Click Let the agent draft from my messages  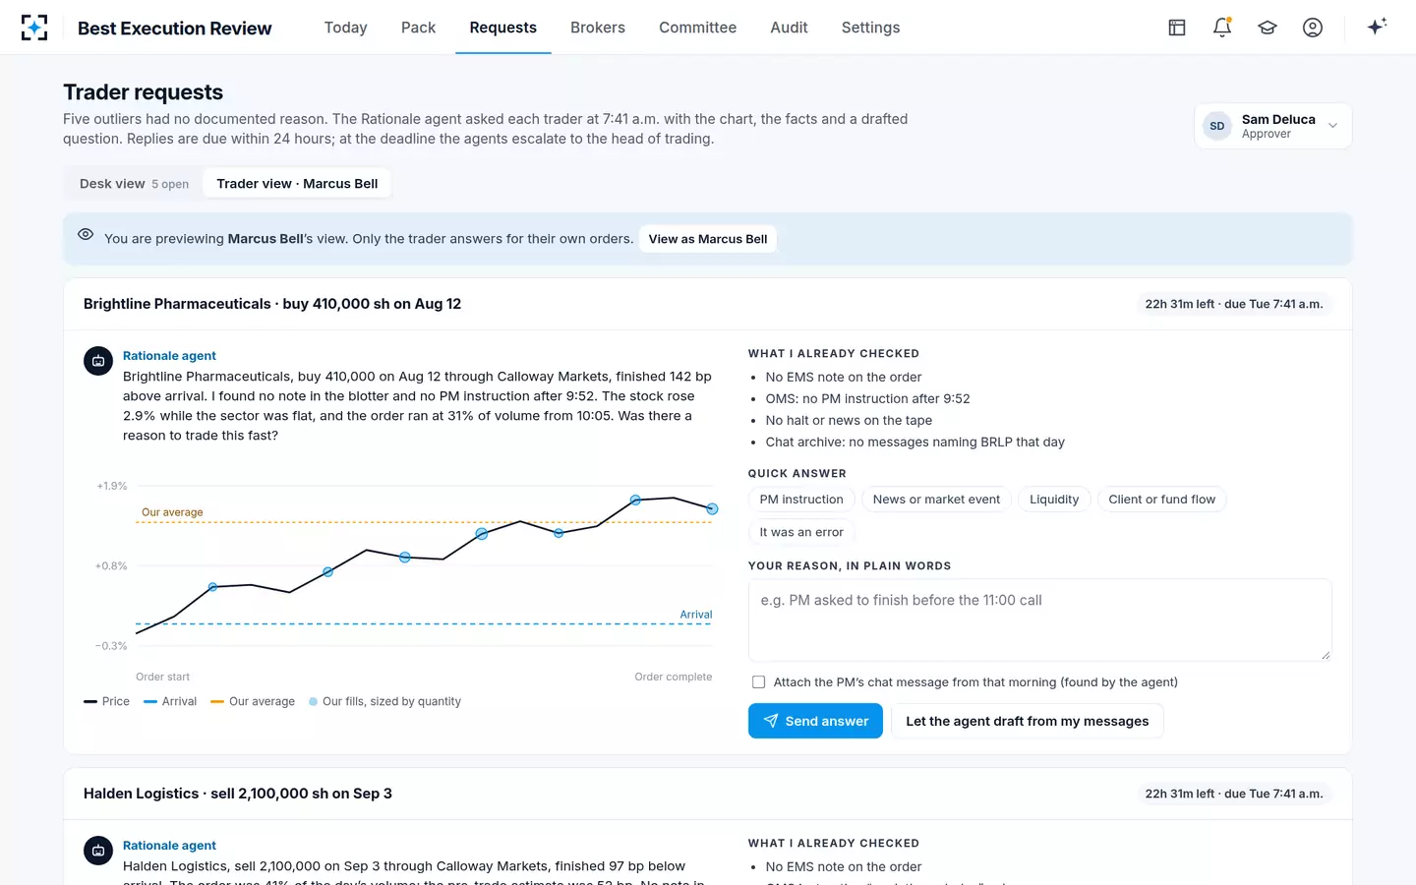pos(1027,721)
